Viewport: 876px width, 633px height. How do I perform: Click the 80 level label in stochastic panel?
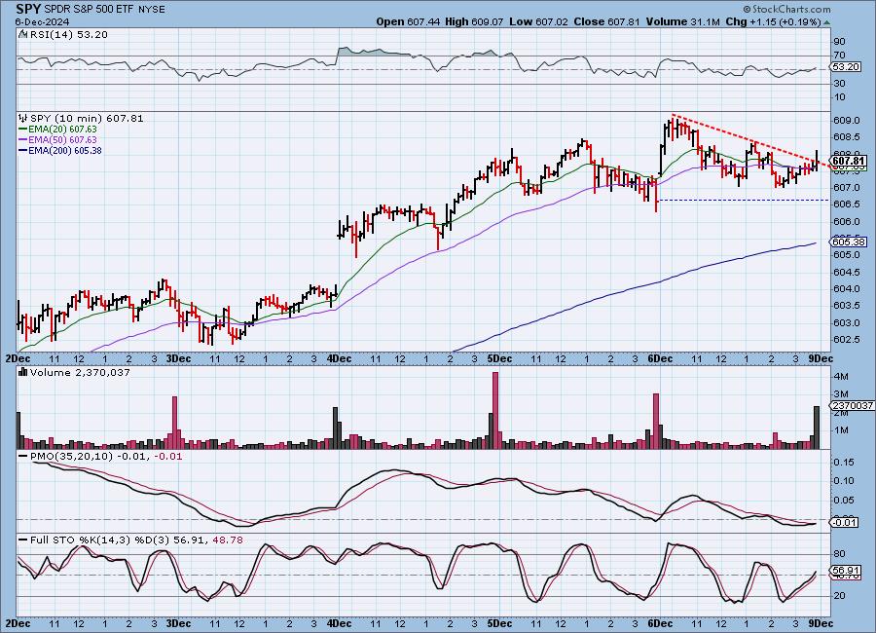tap(839, 554)
